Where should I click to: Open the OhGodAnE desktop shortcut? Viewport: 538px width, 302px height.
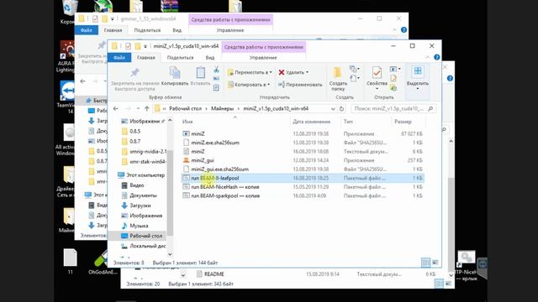[x=103, y=263]
